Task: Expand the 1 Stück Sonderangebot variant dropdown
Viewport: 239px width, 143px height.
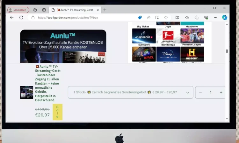Action: click(130, 92)
